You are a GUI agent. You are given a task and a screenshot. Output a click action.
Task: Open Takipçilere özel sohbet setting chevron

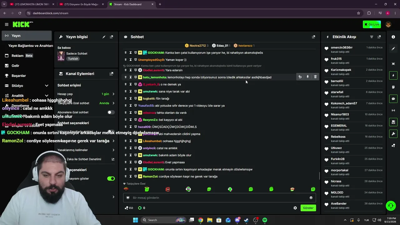coord(113,103)
